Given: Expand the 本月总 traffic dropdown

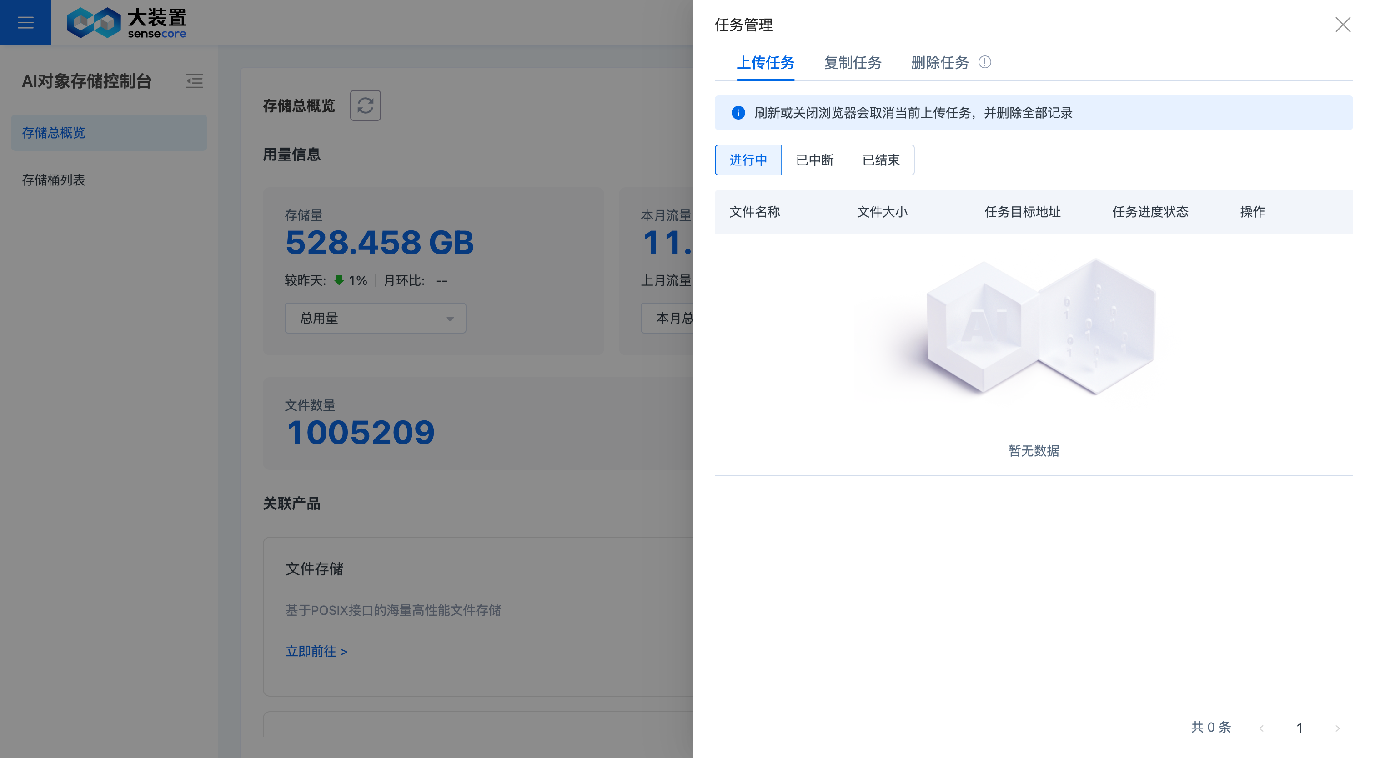Looking at the screenshot, I should pos(667,319).
